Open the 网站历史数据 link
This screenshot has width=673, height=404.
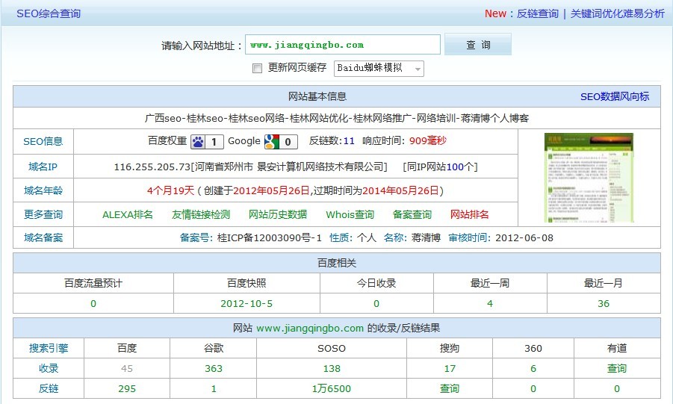coord(278,214)
